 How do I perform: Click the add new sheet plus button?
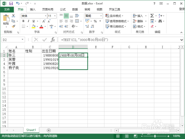(49, 131)
